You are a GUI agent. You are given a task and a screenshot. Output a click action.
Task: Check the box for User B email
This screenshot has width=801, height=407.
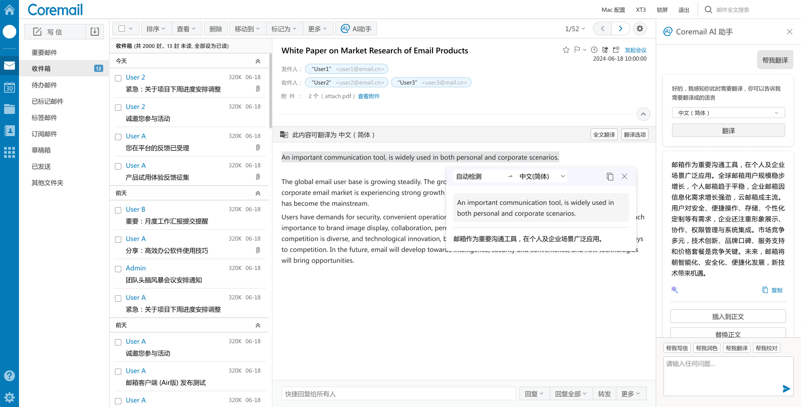pyautogui.click(x=118, y=210)
